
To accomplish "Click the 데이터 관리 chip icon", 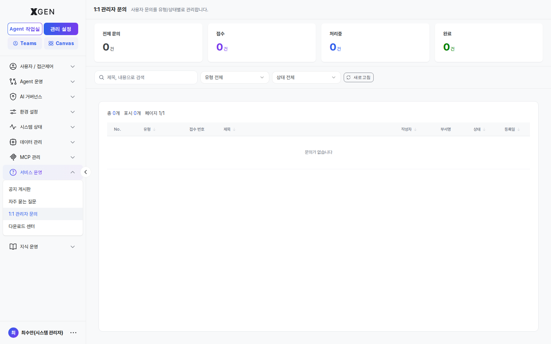I will click(13, 142).
